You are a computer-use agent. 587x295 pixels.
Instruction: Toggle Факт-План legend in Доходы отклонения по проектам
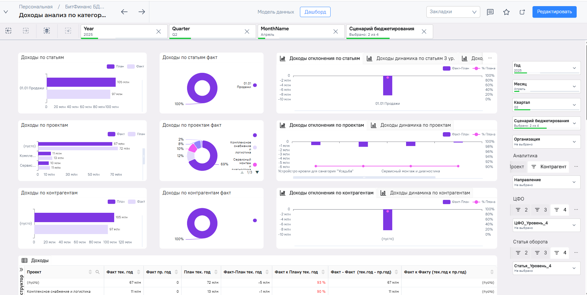(x=456, y=134)
